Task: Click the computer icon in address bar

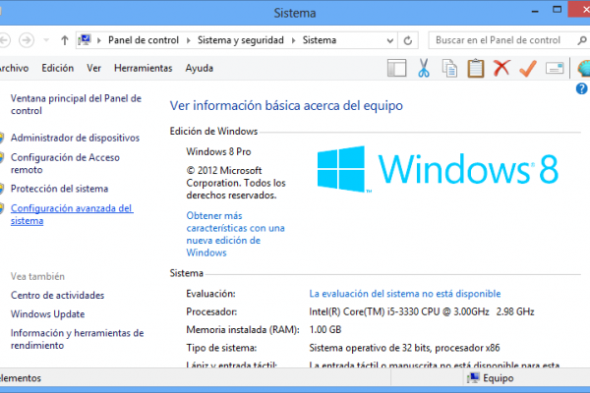Action: point(85,40)
